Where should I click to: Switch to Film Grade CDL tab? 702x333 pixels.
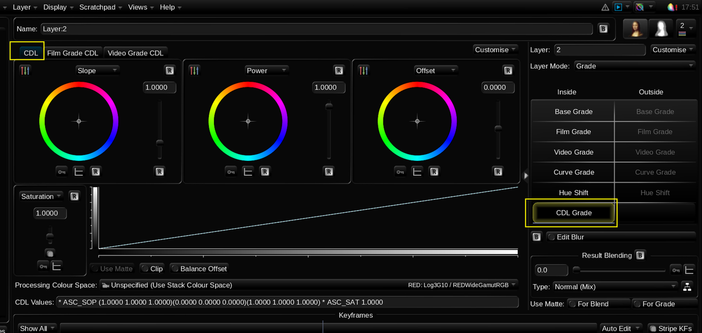click(x=72, y=53)
